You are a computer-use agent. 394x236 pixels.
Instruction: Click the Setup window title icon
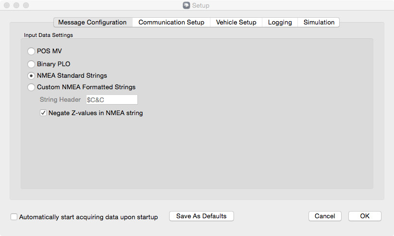coord(186,6)
